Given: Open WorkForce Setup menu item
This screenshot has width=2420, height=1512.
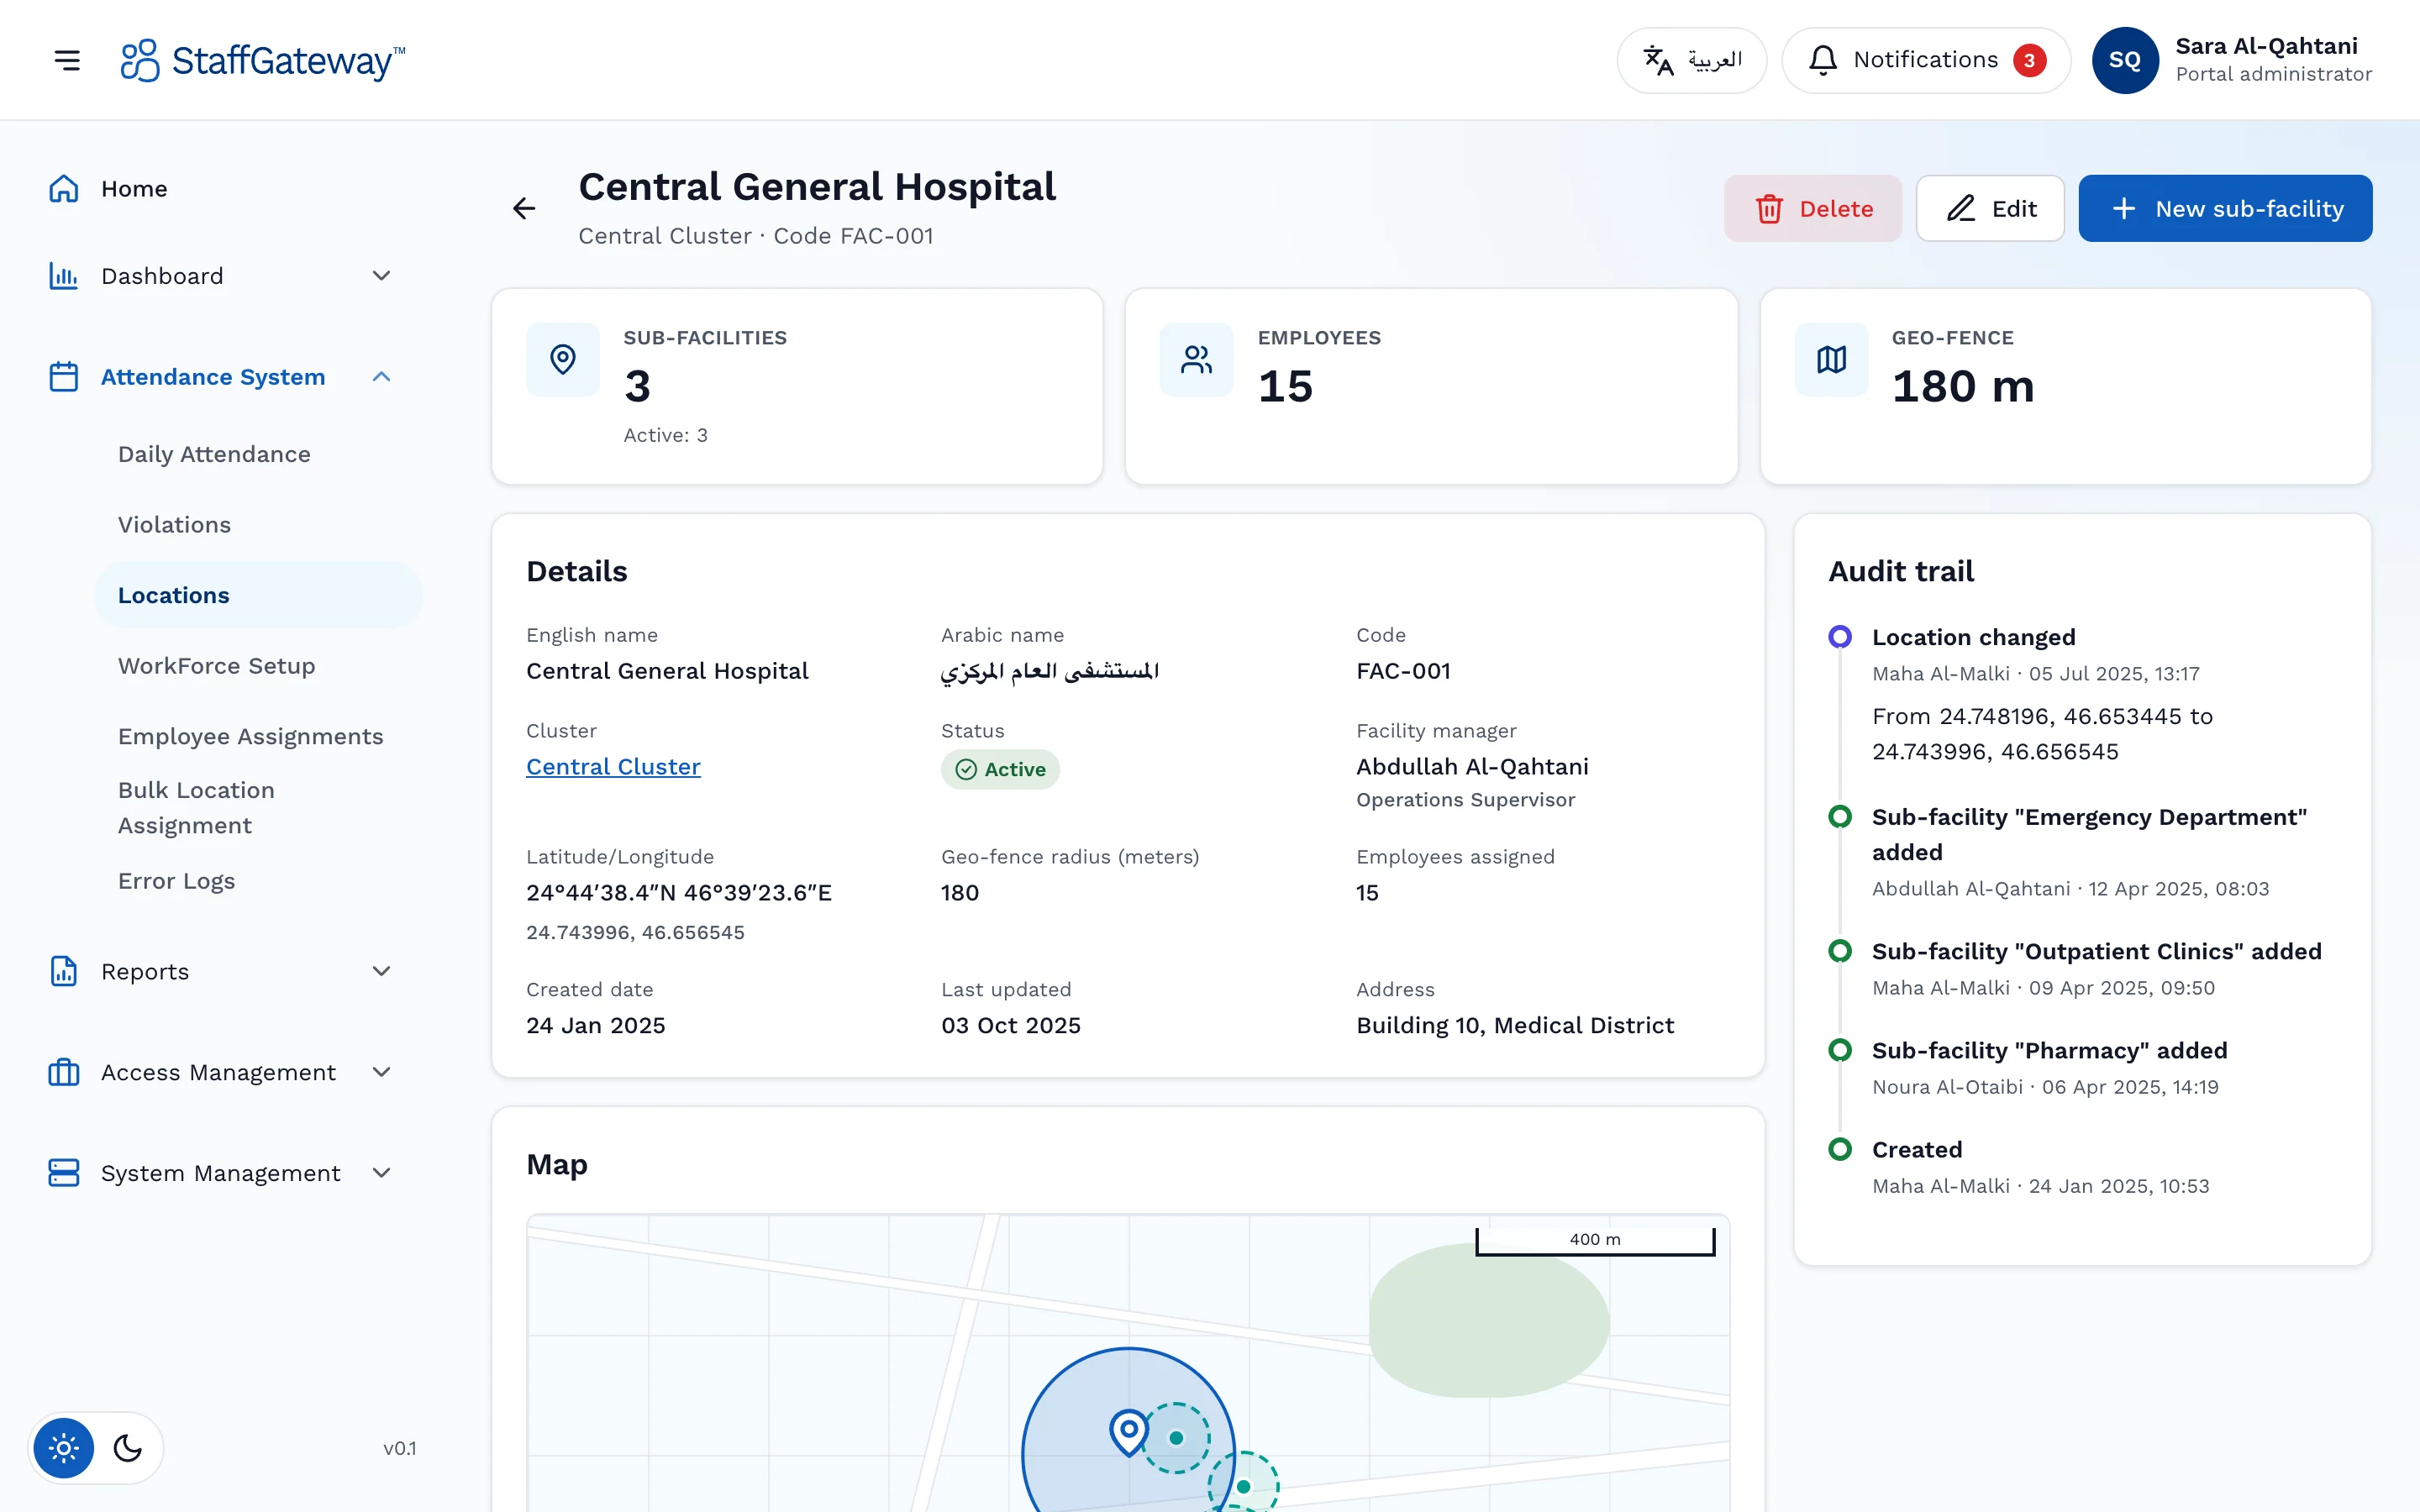Looking at the screenshot, I should pyautogui.click(x=258, y=666).
